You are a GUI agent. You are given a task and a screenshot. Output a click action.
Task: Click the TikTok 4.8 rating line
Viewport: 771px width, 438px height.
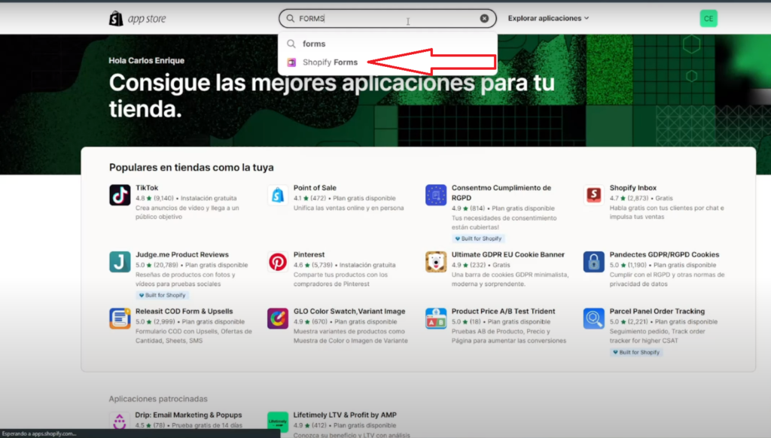point(186,198)
